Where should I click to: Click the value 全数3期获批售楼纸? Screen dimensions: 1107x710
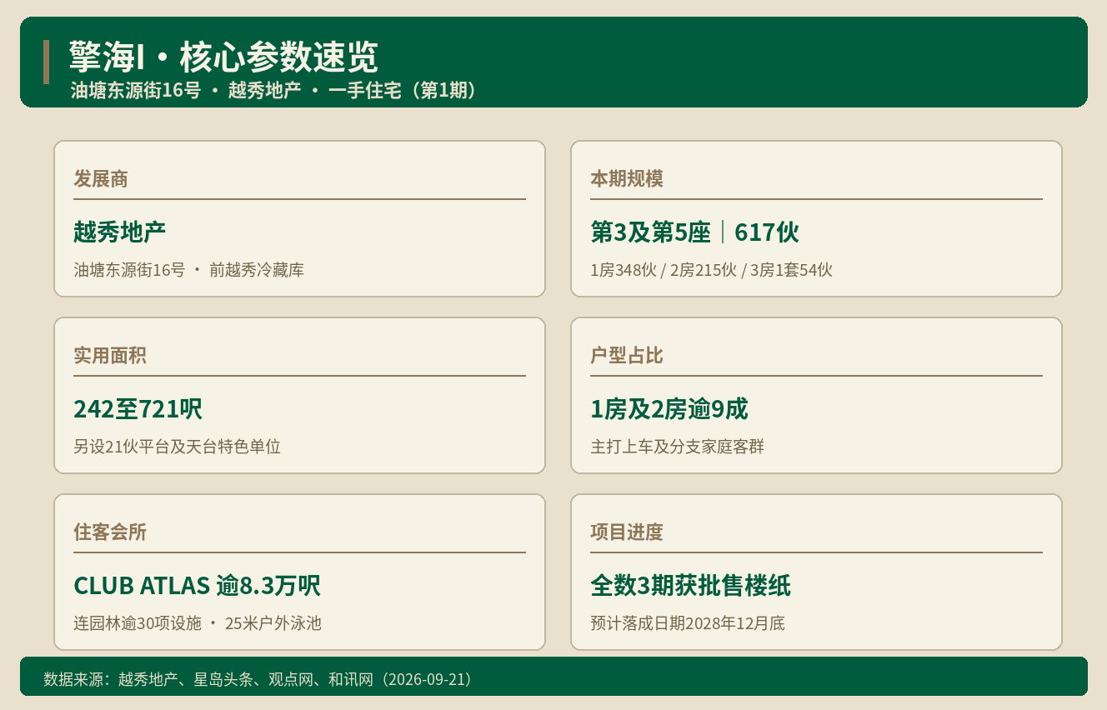tap(690, 586)
